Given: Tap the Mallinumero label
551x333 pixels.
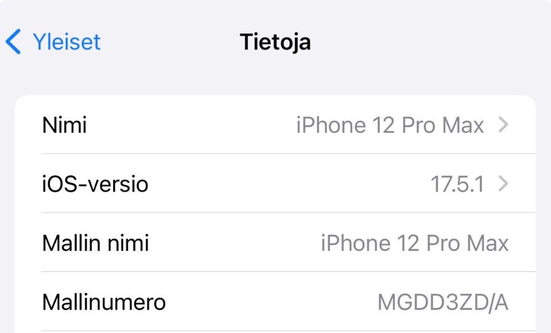Looking at the screenshot, I should (x=104, y=302).
